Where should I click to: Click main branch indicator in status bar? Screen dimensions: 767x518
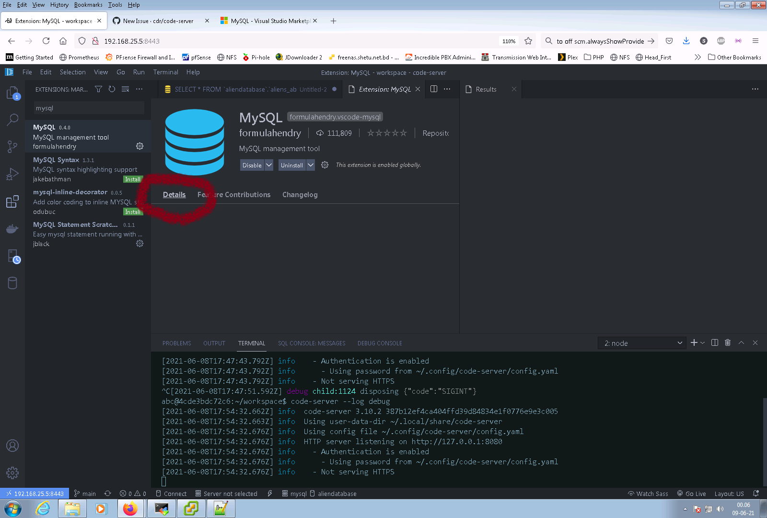85,494
